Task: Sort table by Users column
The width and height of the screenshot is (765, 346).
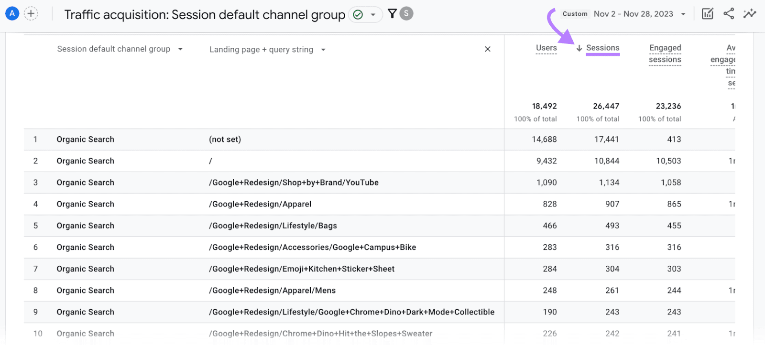Action: click(x=546, y=48)
